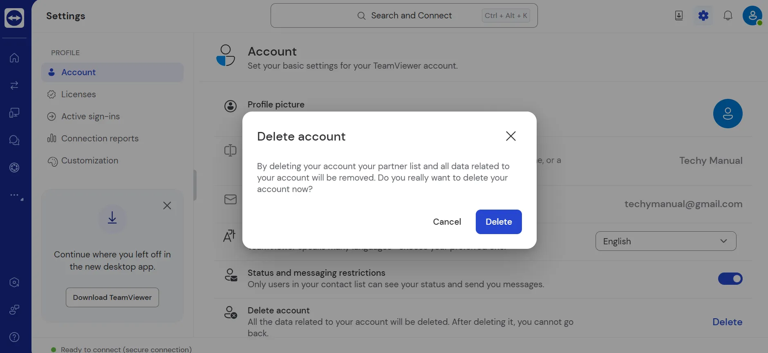Screen dimensions: 768x353
Task: Open the notifications bell
Action: 728,16
